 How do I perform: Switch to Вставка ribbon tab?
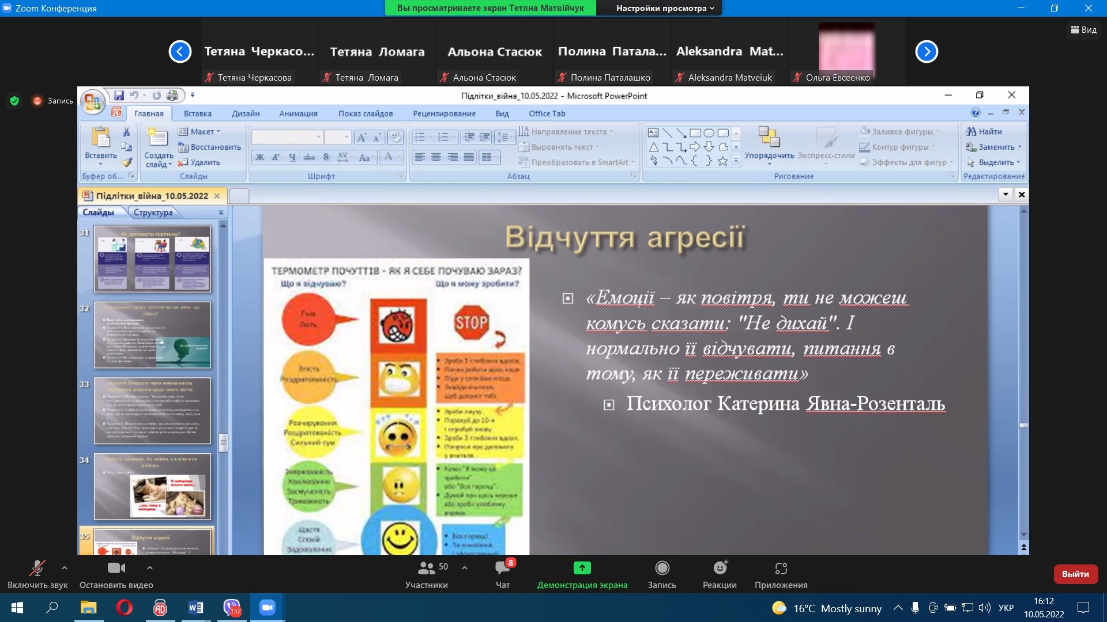click(x=197, y=113)
